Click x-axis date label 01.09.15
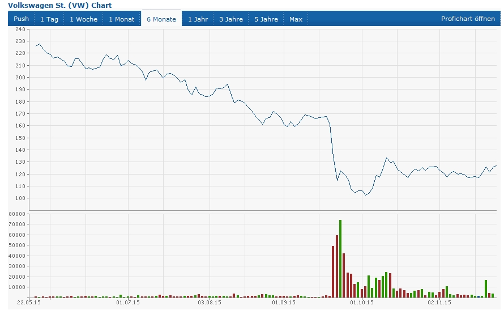Image resolution: width=504 pixels, height=310 pixels. pos(284,302)
